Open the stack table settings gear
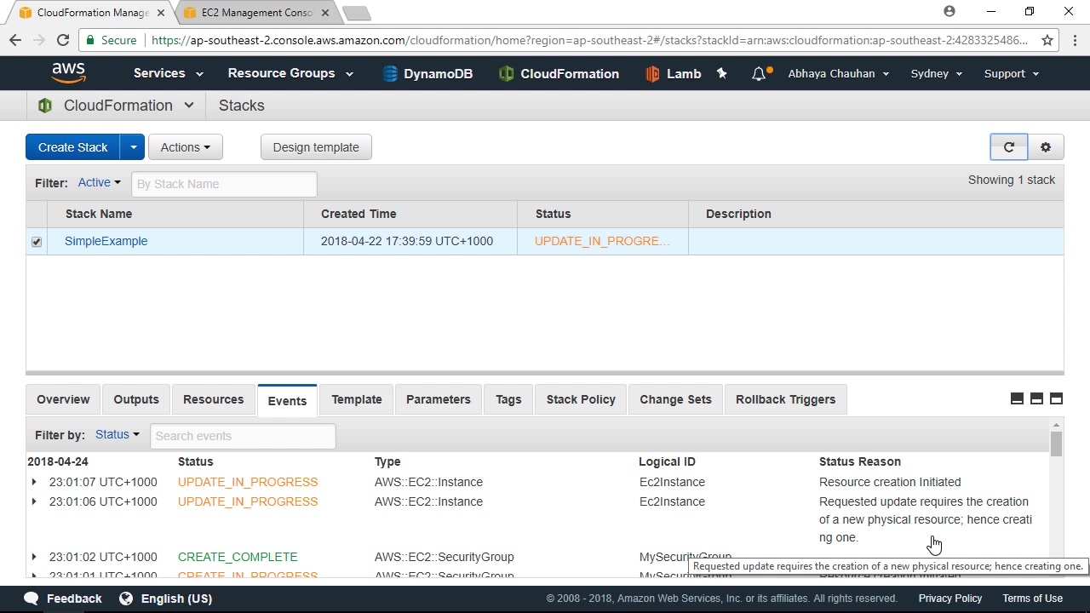The width and height of the screenshot is (1090, 613). (x=1046, y=147)
